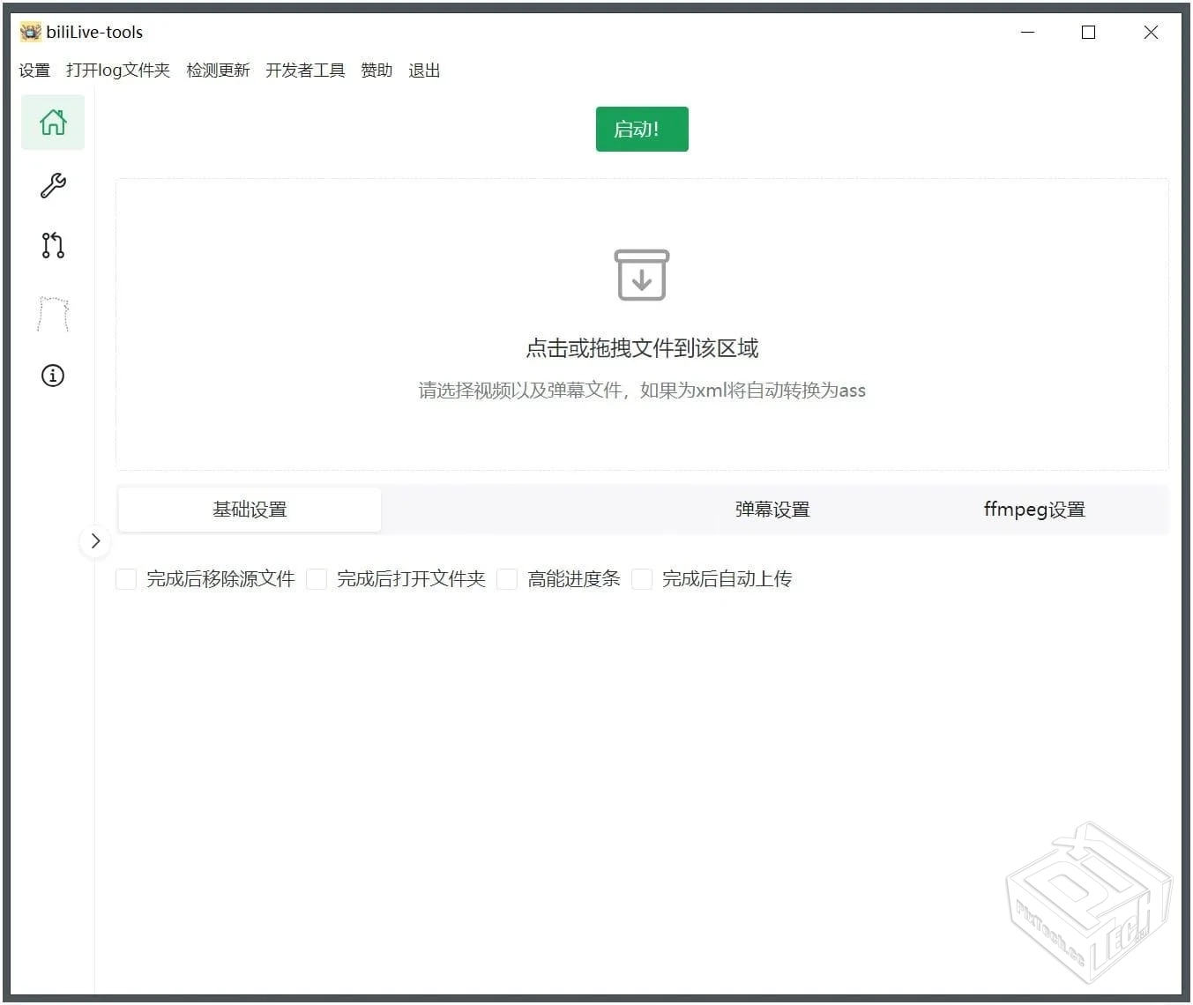Enable 完成后移除源文件 option
Viewport: 1193px width, 1005px height.
coord(126,578)
